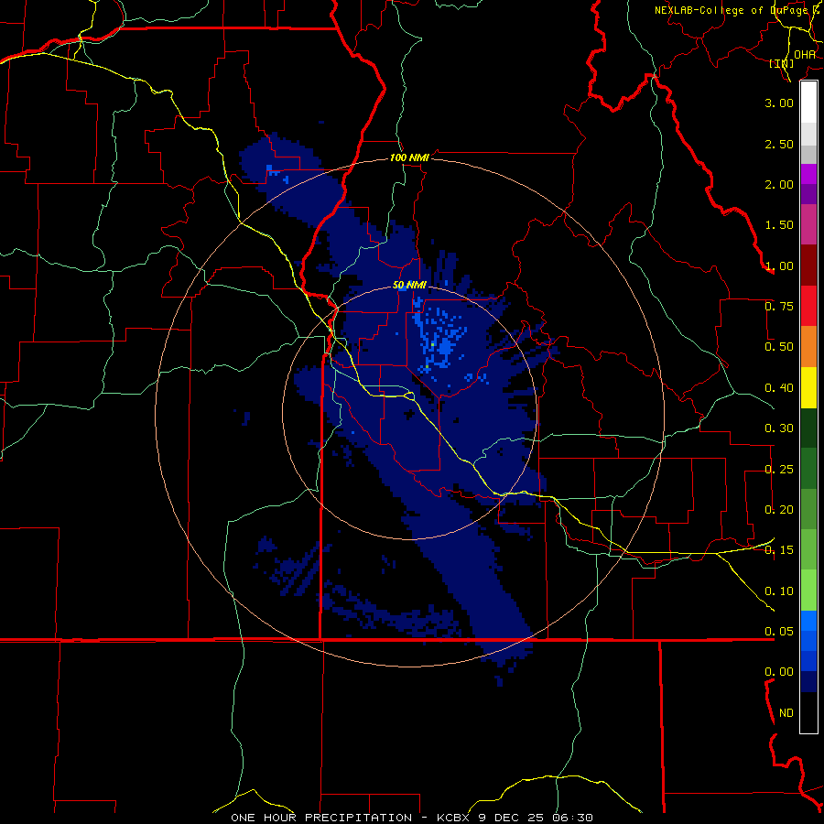
Task: Click the 1.00 legend value
Action: tap(779, 266)
